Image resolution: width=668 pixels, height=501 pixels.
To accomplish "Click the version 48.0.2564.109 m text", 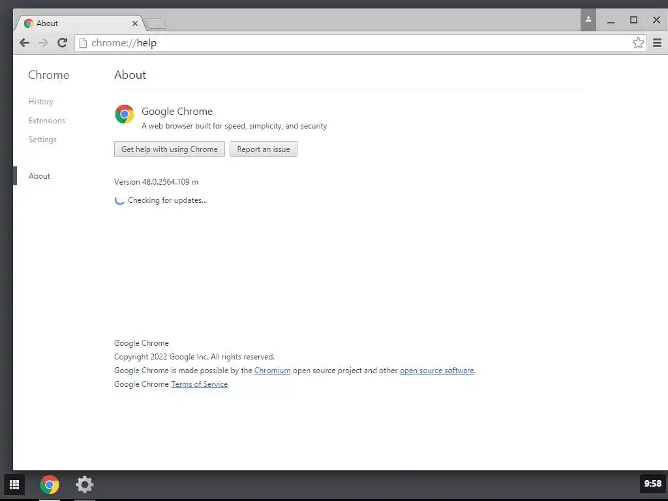I will (156, 182).
